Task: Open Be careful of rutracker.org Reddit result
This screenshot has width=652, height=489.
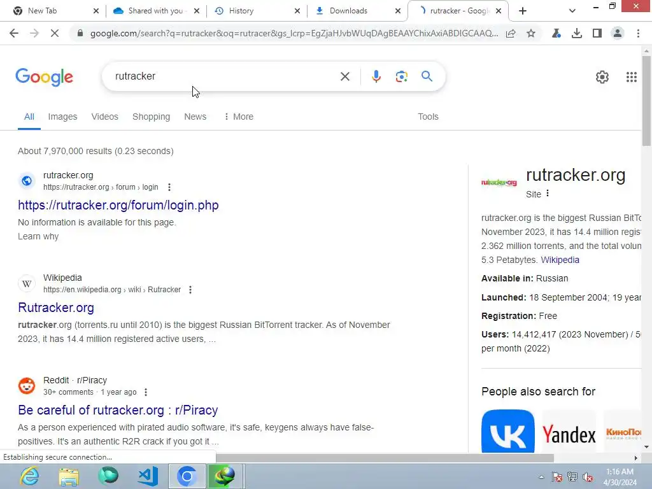Action: click(118, 410)
